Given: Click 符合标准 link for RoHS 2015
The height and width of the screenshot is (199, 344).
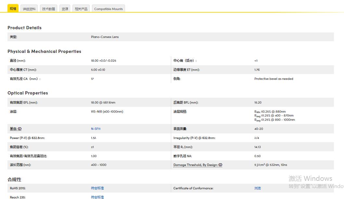Looking at the screenshot, I should coord(97,188).
